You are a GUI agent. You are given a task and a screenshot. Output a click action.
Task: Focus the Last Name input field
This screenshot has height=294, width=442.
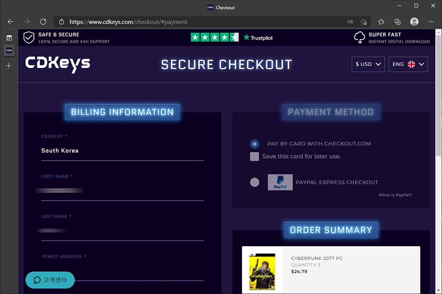point(122,231)
